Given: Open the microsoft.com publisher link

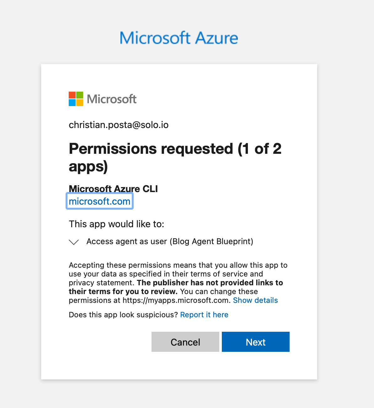Looking at the screenshot, I should (99, 201).
